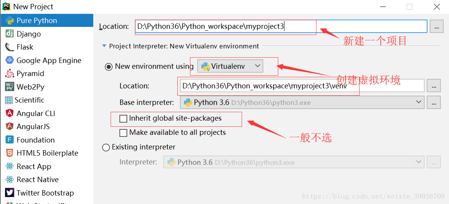The image size is (449, 204).
Task: Click the Google App Engine icon
Action: pyautogui.click(x=10, y=60)
